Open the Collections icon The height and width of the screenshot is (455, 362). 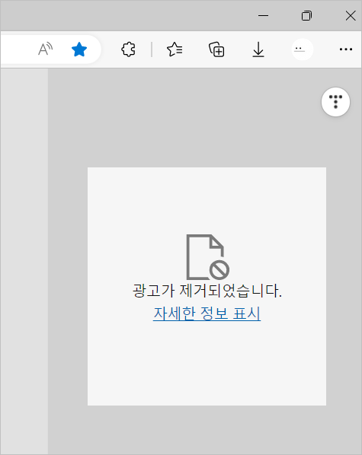click(216, 49)
